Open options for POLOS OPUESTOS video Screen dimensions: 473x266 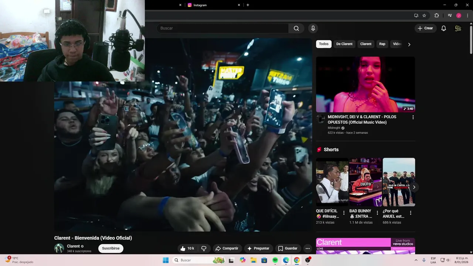(413, 117)
